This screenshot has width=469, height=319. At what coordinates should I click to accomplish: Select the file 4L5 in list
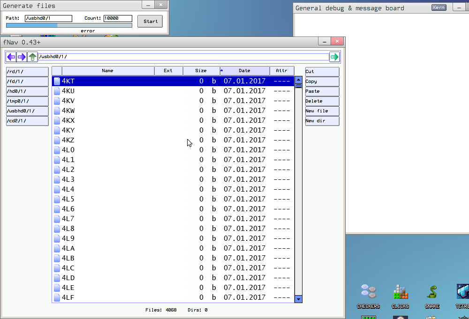tap(68, 199)
